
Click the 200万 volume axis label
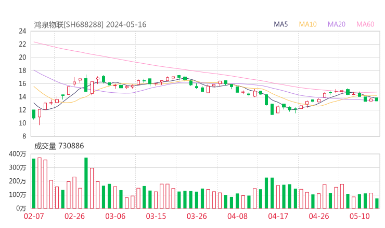[x=17, y=181]
